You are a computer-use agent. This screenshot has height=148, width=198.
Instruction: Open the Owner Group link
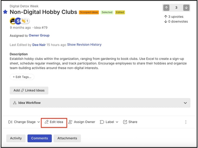[x=39, y=35]
